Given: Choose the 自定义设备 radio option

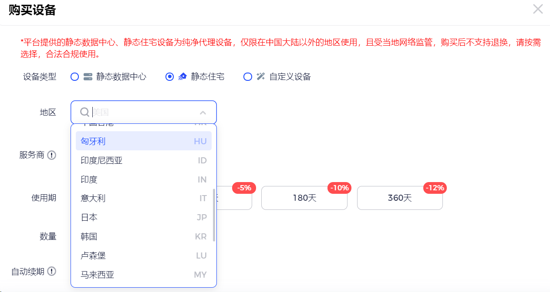Looking at the screenshot, I should pos(248,77).
